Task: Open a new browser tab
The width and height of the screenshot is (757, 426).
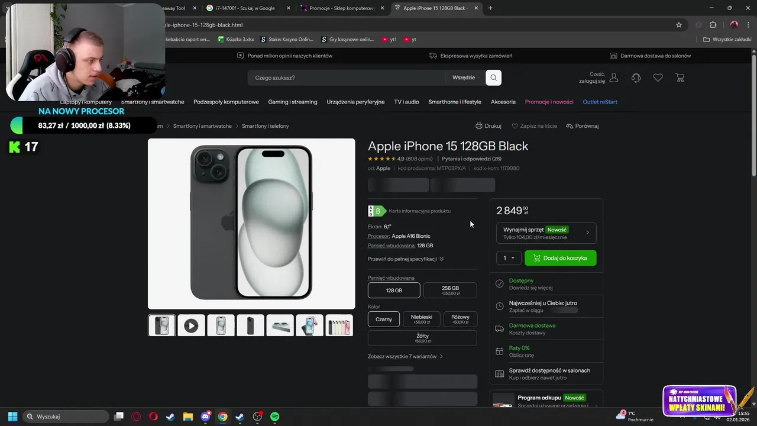Action: pos(490,8)
